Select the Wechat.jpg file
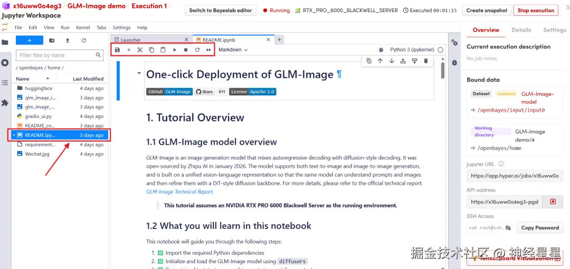 click(x=60, y=154)
